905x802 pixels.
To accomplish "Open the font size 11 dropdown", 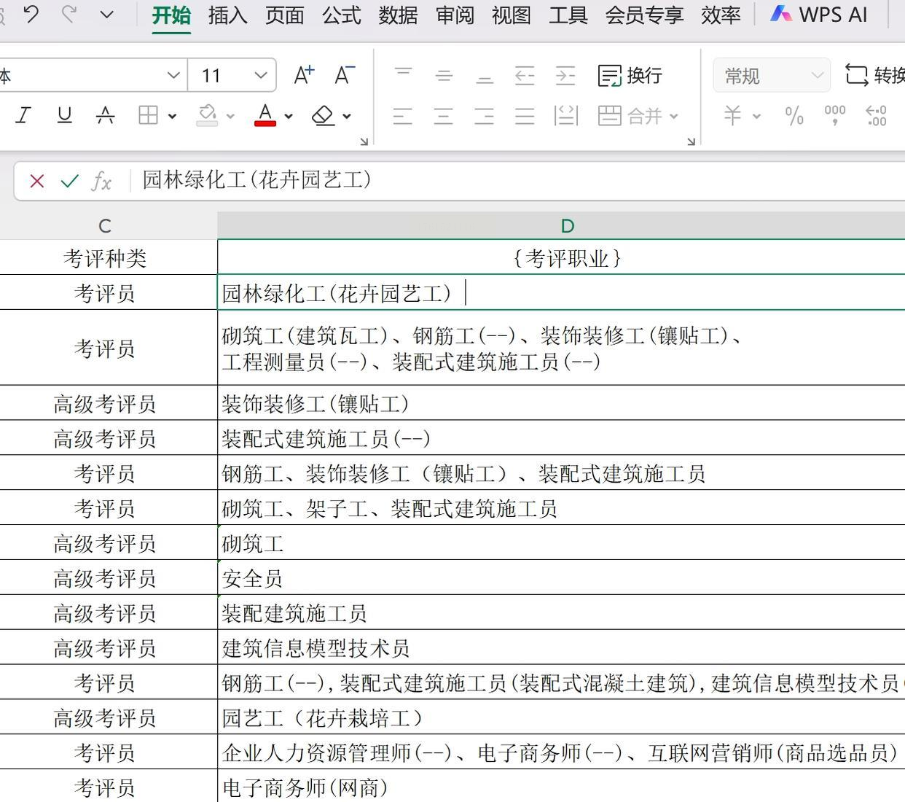I will (x=260, y=75).
